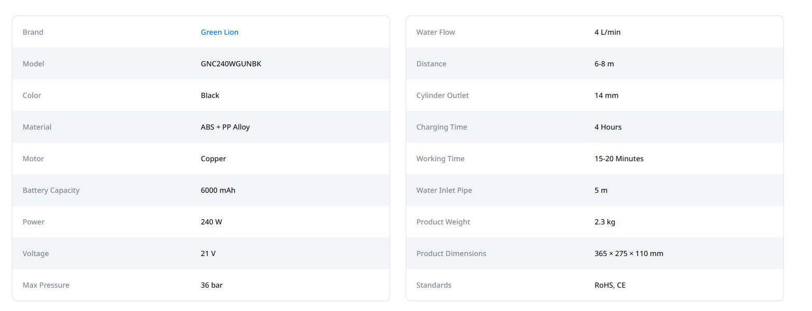The width and height of the screenshot is (812, 311).
Task: Select the 21 V voltage value
Action: (208, 253)
